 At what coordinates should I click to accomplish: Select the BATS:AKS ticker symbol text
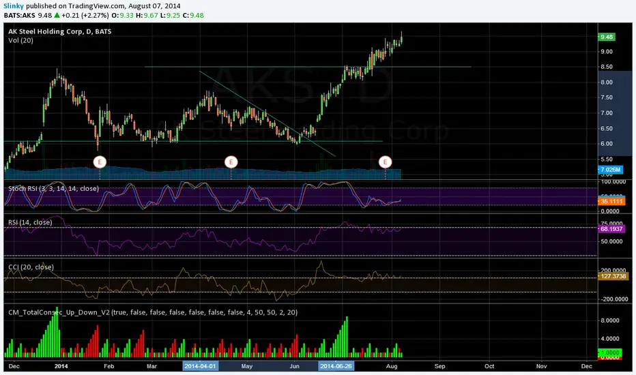click(x=20, y=16)
